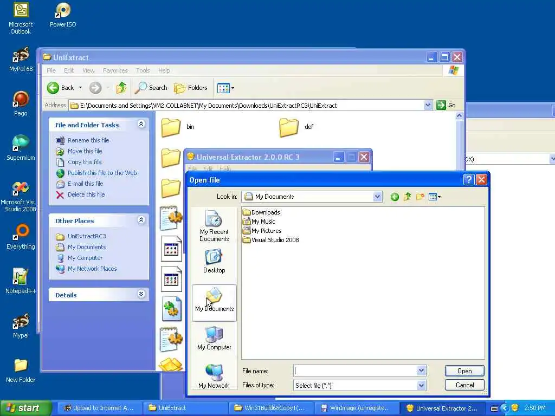Go to UniExtractRC3 in Other Places
This screenshot has width=555, height=416.
click(x=87, y=236)
